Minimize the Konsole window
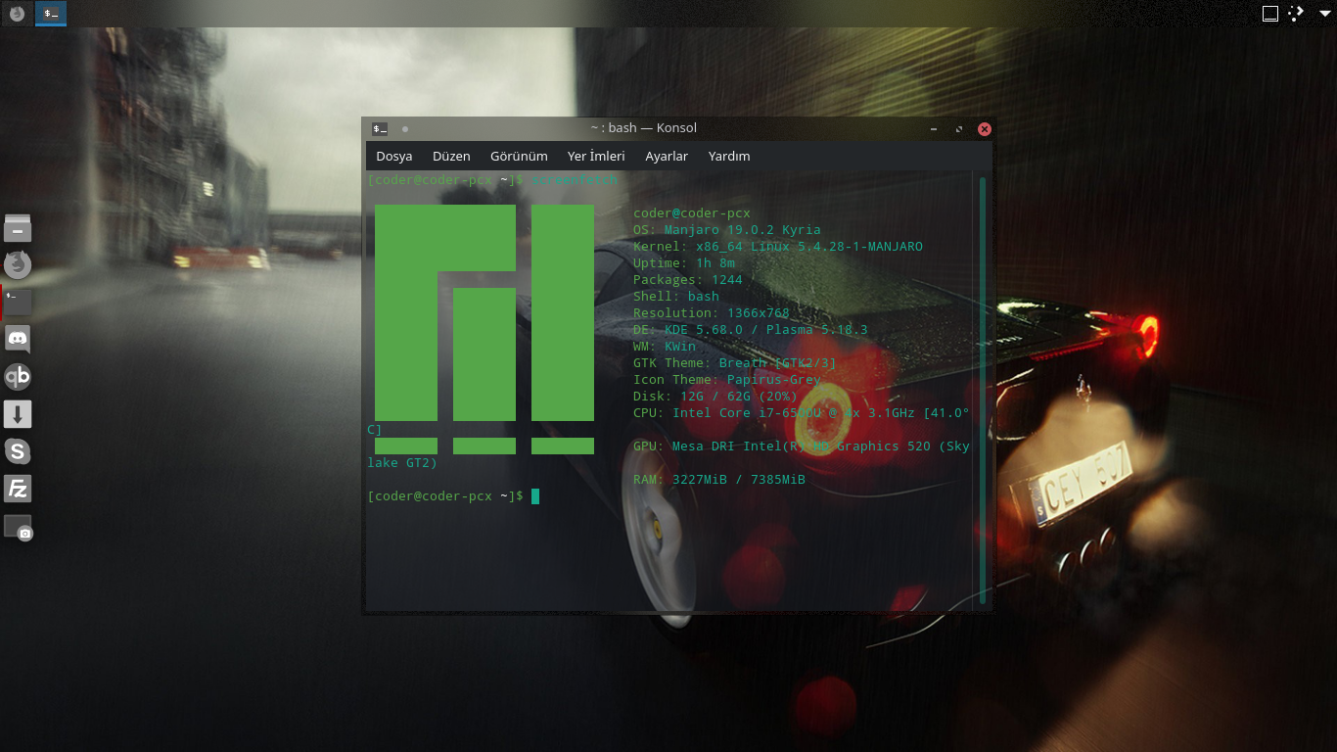This screenshot has height=752, width=1337. (934, 128)
